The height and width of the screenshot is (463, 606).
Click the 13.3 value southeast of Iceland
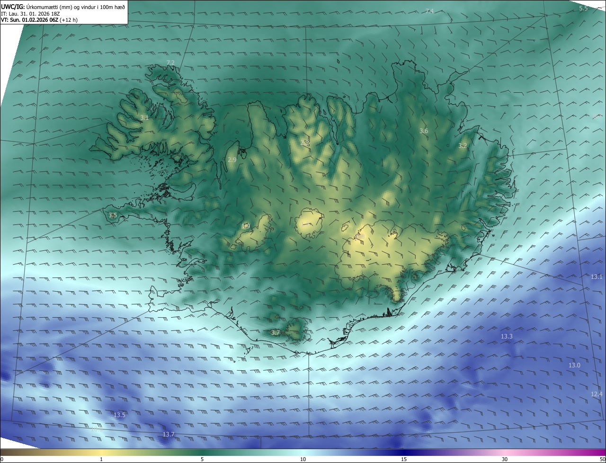coord(507,336)
